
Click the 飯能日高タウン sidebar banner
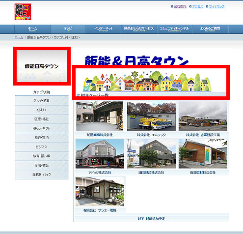[x=42, y=66]
